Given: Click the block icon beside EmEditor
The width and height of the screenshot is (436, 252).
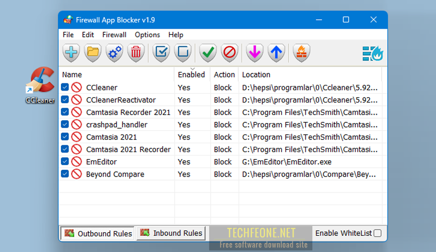Looking at the screenshot, I should [x=77, y=161].
